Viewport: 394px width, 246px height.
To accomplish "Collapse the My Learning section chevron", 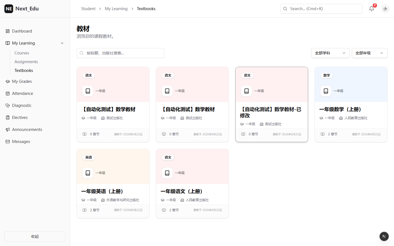I will click(62, 43).
